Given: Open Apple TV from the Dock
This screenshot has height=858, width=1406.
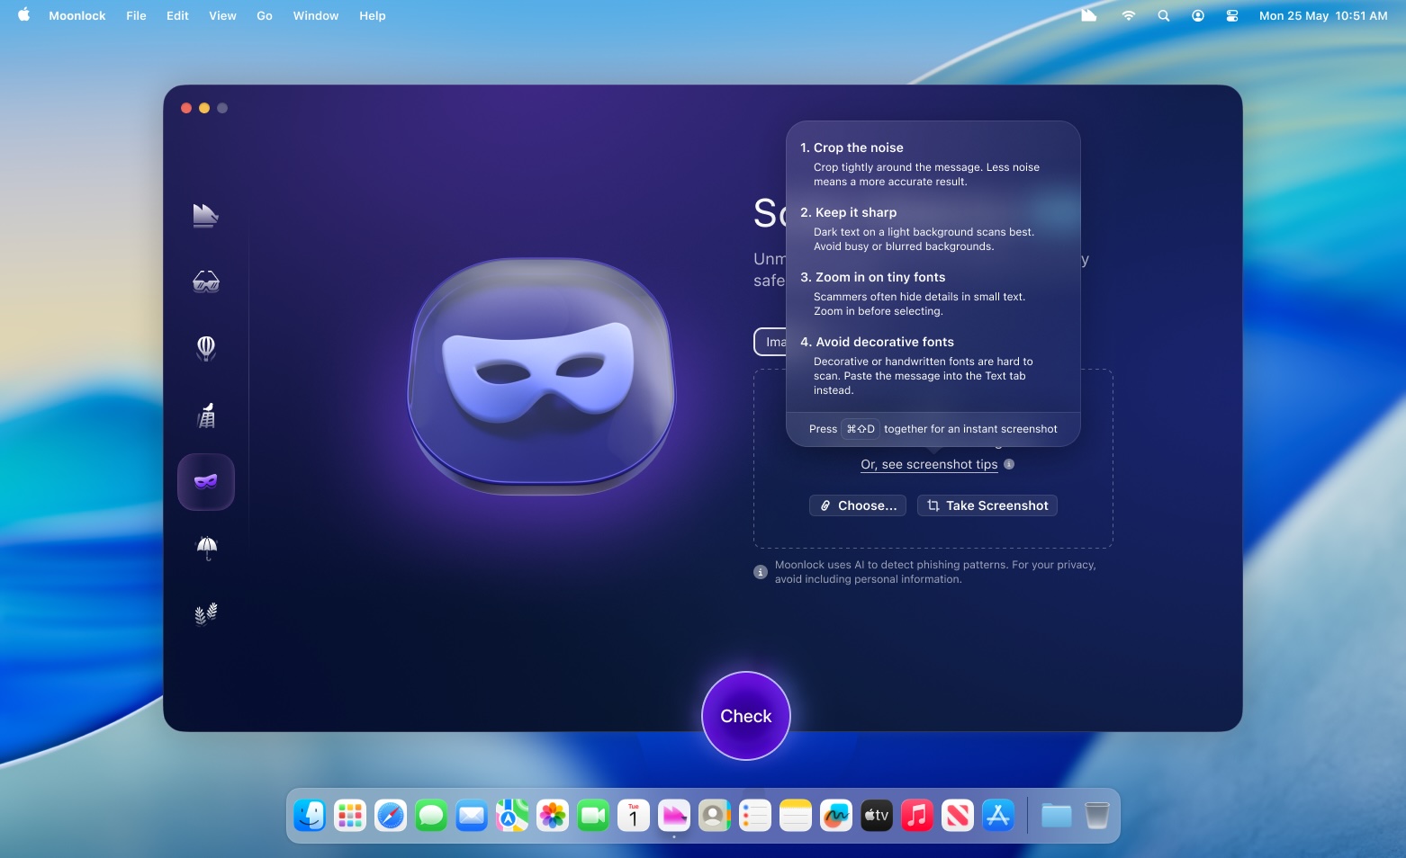Looking at the screenshot, I should [x=877, y=816].
